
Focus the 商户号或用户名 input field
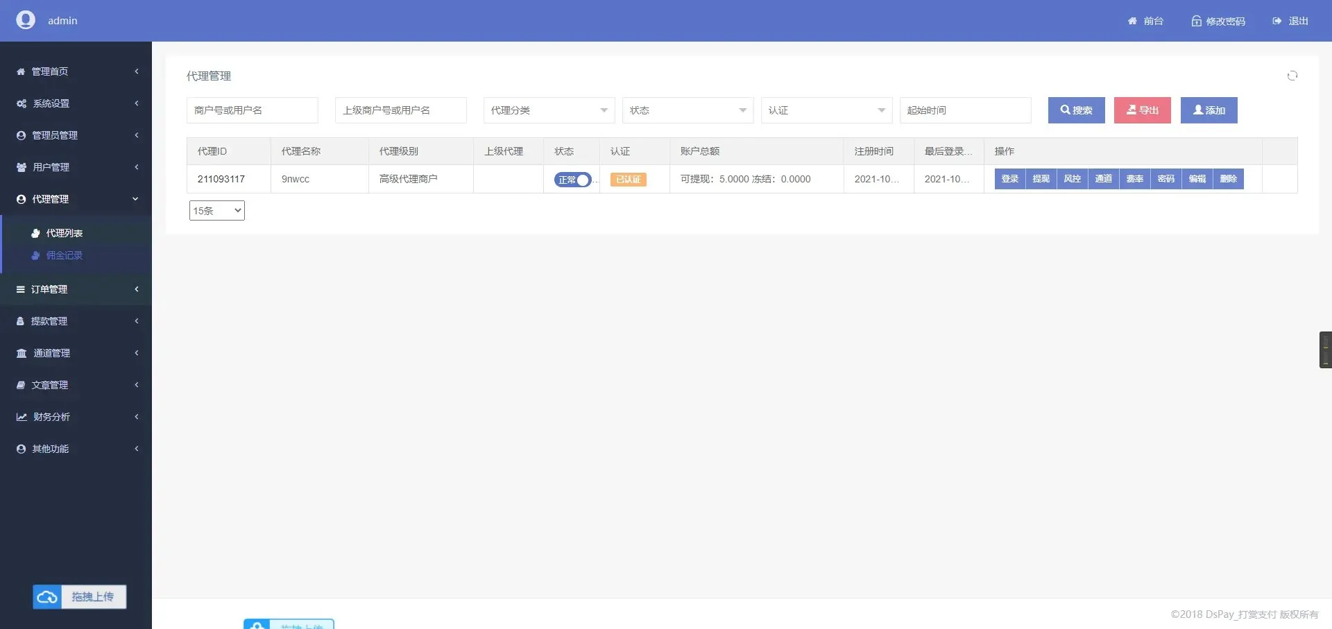tap(252, 110)
